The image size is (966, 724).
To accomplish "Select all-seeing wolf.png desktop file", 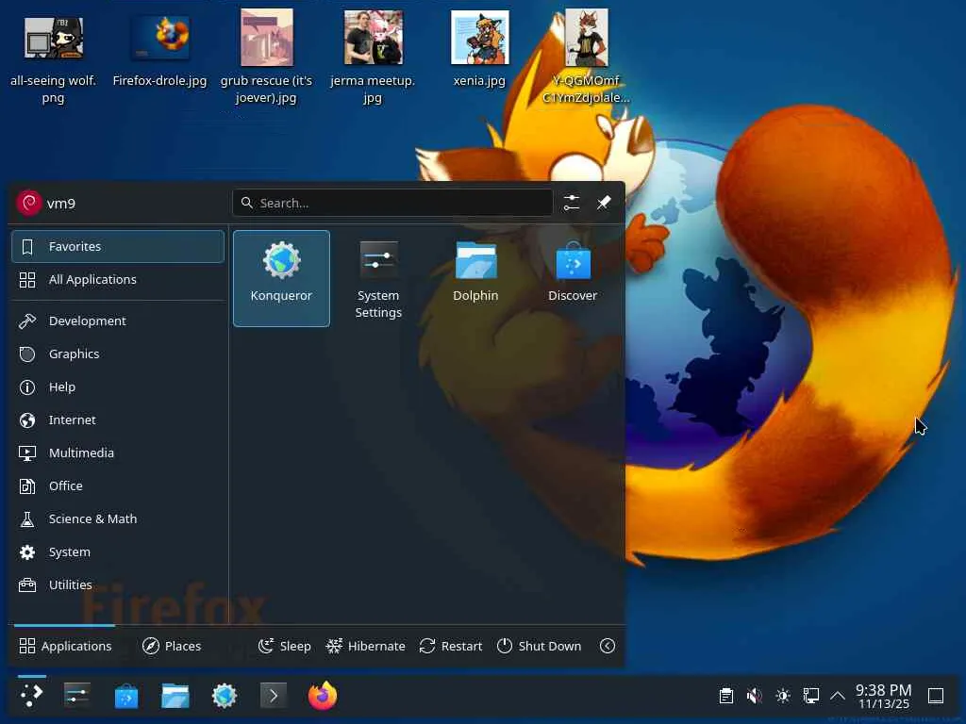I will 54,57.
